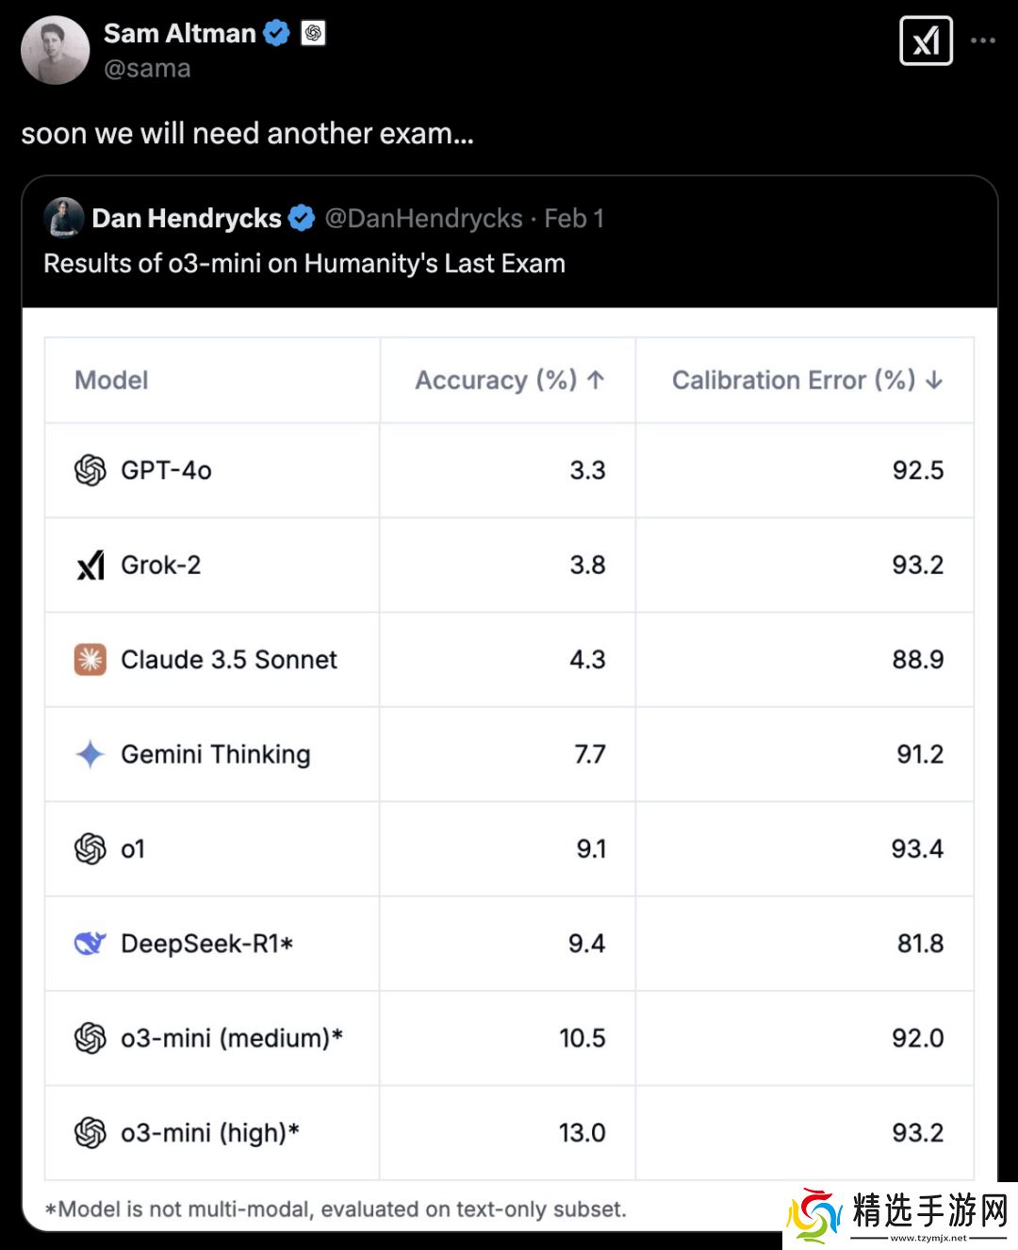Click the Gemini Thinking sparkle icon

tap(90, 754)
